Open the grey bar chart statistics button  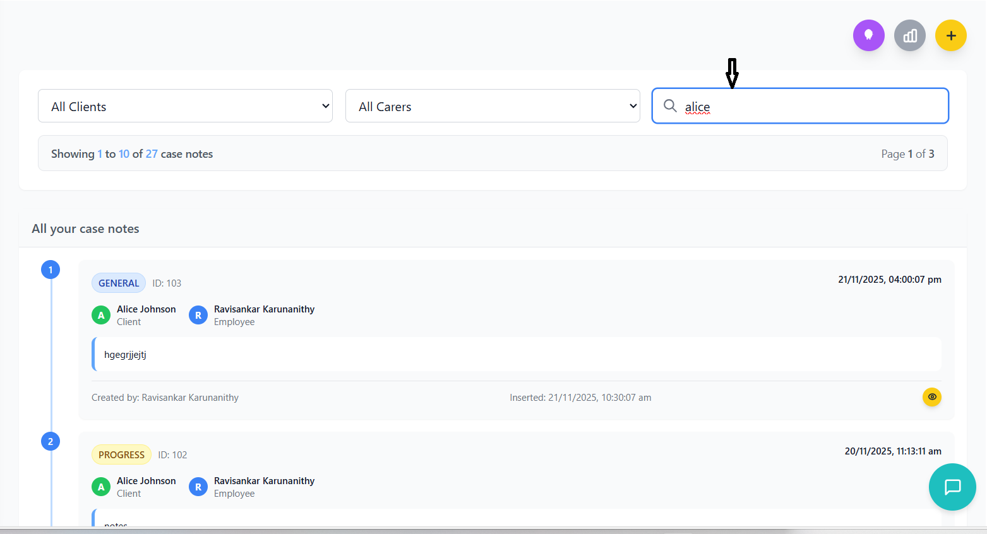[909, 35]
